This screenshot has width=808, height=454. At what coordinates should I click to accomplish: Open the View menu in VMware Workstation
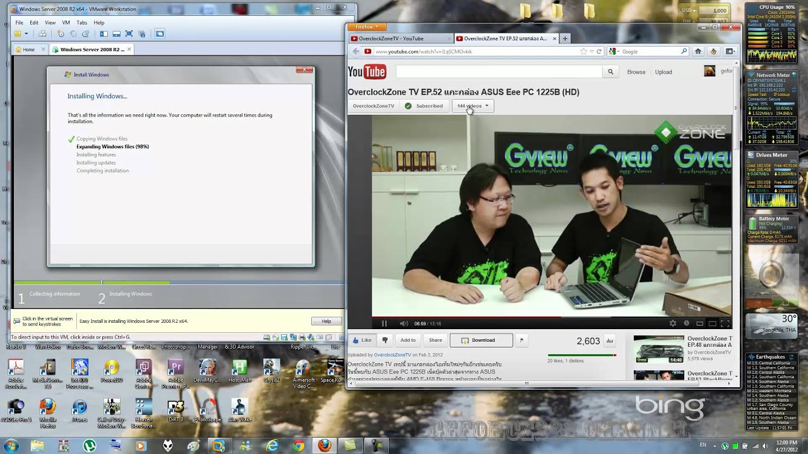[x=50, y=23]
